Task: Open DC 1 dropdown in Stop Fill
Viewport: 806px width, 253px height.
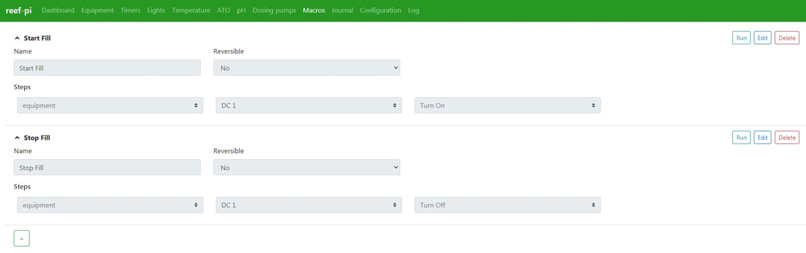Action: click(309, 205)
